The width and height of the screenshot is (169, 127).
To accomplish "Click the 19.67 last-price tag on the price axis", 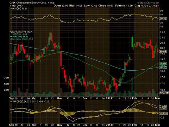I will coord(163,51).
